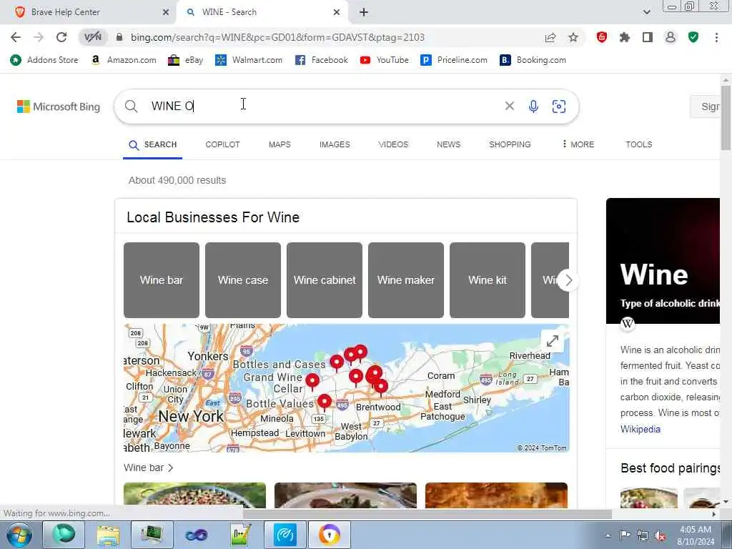732x549 pixels.
Task: Open the Wine bar chevron link
Action: point(149,468)
